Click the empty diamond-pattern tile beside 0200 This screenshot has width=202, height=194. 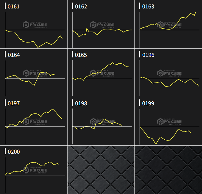point(101,170)
